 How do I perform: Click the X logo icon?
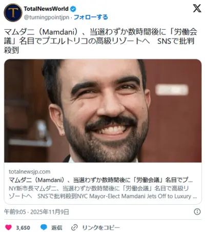click(x=197, y=8)
